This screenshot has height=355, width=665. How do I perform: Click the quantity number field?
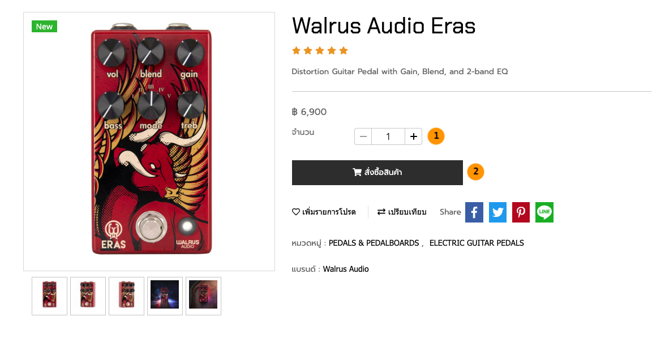[388, 136]
